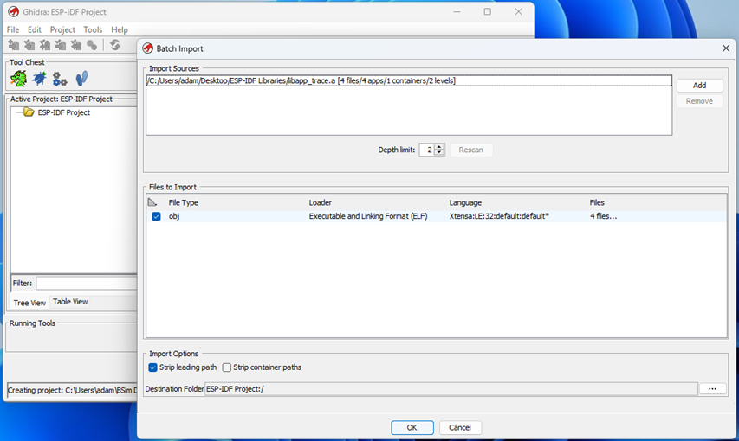Click the Executable and Linking Format loader cell
Screen dimensions: 739x441
point(368,216)
